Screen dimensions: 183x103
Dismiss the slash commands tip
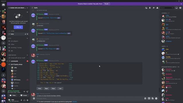tap(75, 102)
